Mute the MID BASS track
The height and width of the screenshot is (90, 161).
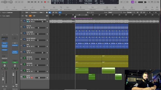[x=27, y=59]
